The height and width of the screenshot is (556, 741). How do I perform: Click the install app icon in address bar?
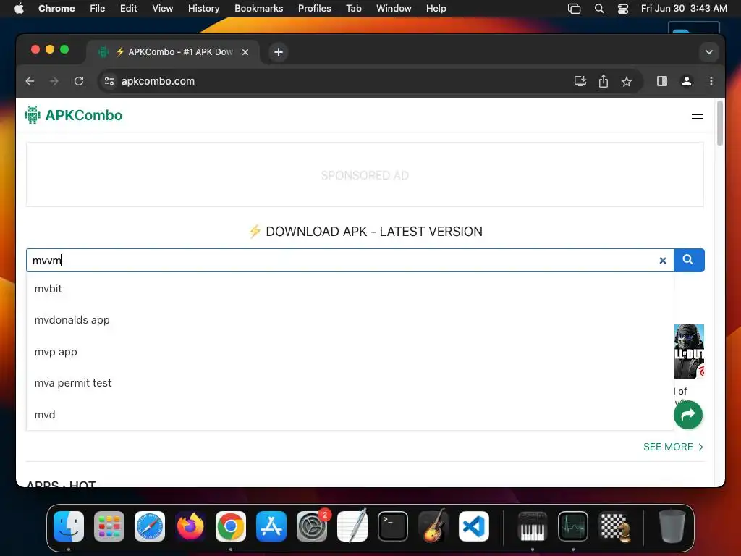(580, 81)
